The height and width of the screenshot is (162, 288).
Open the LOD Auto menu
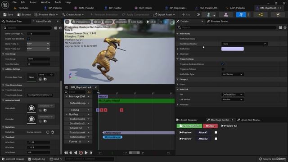137,22
